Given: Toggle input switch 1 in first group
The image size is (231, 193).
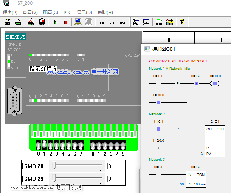Looking at the screenshot, I should (44, 145).
